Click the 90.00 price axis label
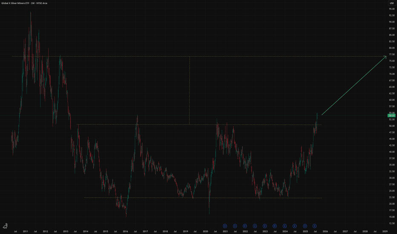 (x=392, y=22)
